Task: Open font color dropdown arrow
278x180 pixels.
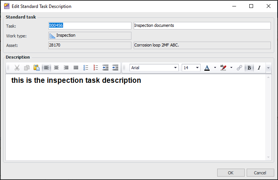Action: click(215, 68)
